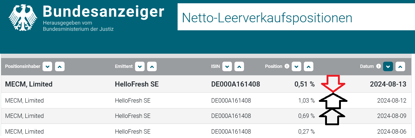Show info tooltip for Datum column
This screenshot has height=138, width=415.
coord(378,66)
